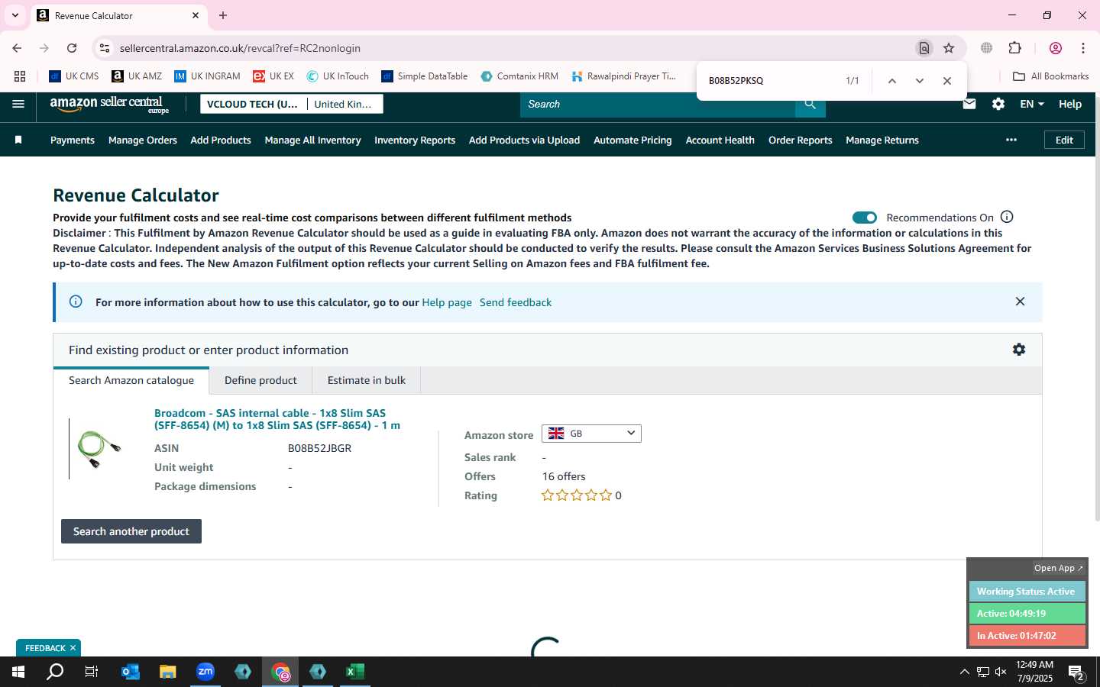Screen dimensions: 1100x687
Task: Open Excel from the taskbar
Action: 355,672
